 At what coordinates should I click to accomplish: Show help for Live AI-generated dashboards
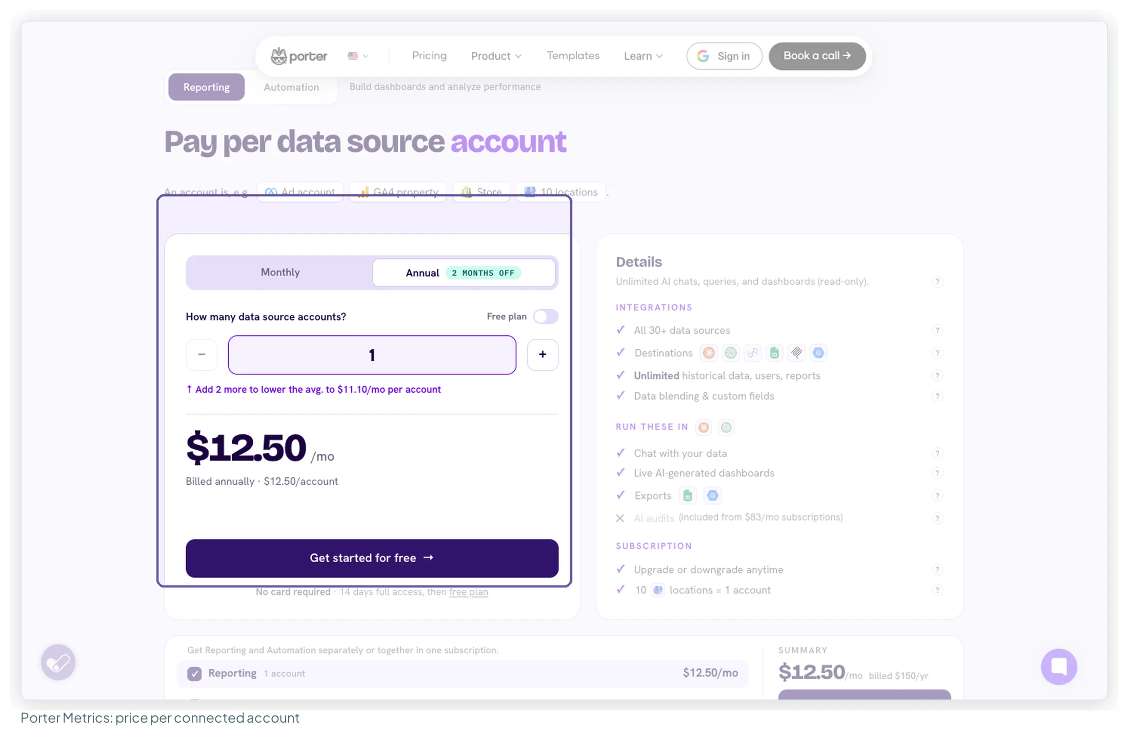tap(937, 473)
